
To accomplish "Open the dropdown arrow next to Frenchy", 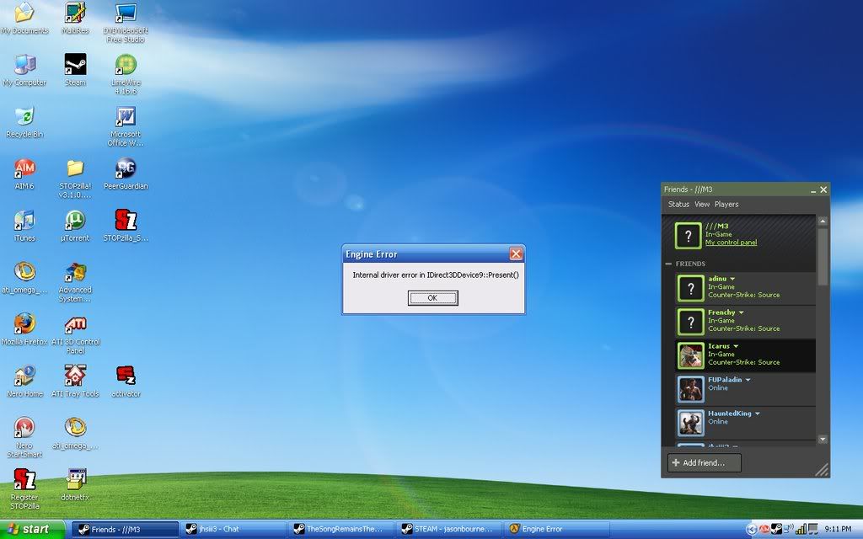I will (742, 313).
